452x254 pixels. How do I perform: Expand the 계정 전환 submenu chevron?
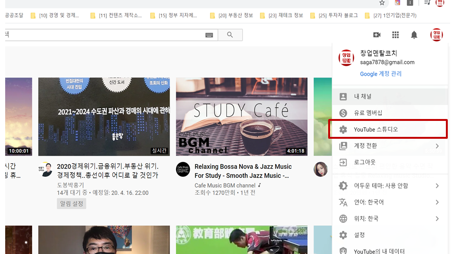click(437, 146)
